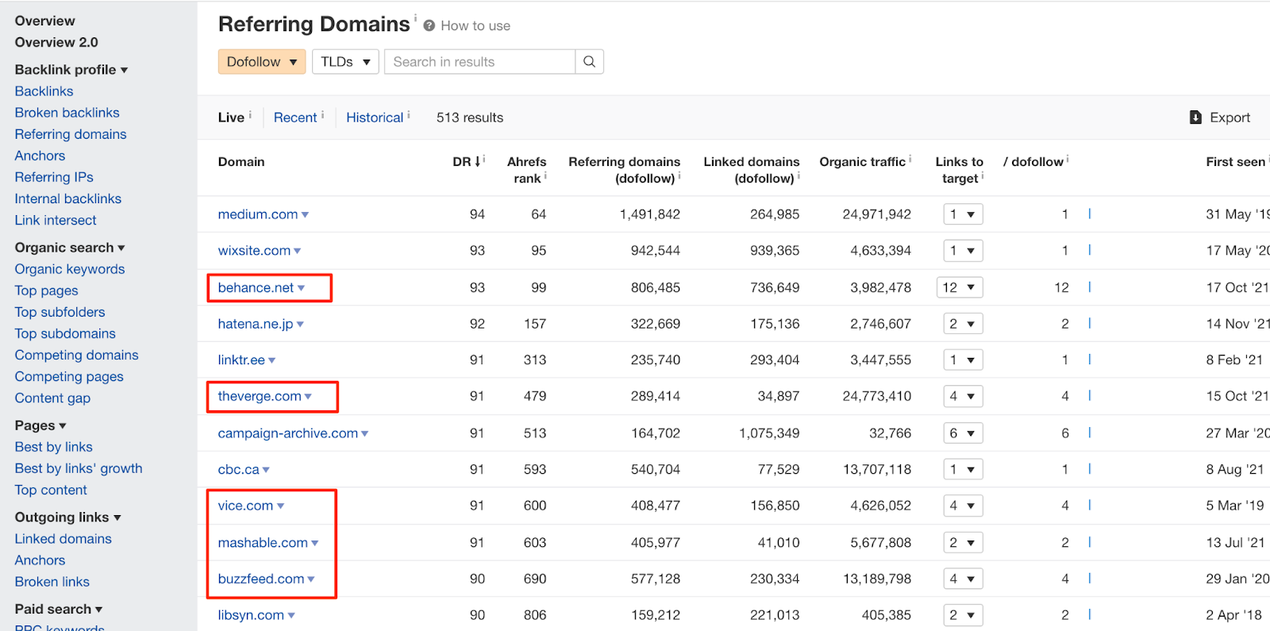Open the caret menu next to theverge.com
Screen dimensions: 1270x631
[308, 397]
